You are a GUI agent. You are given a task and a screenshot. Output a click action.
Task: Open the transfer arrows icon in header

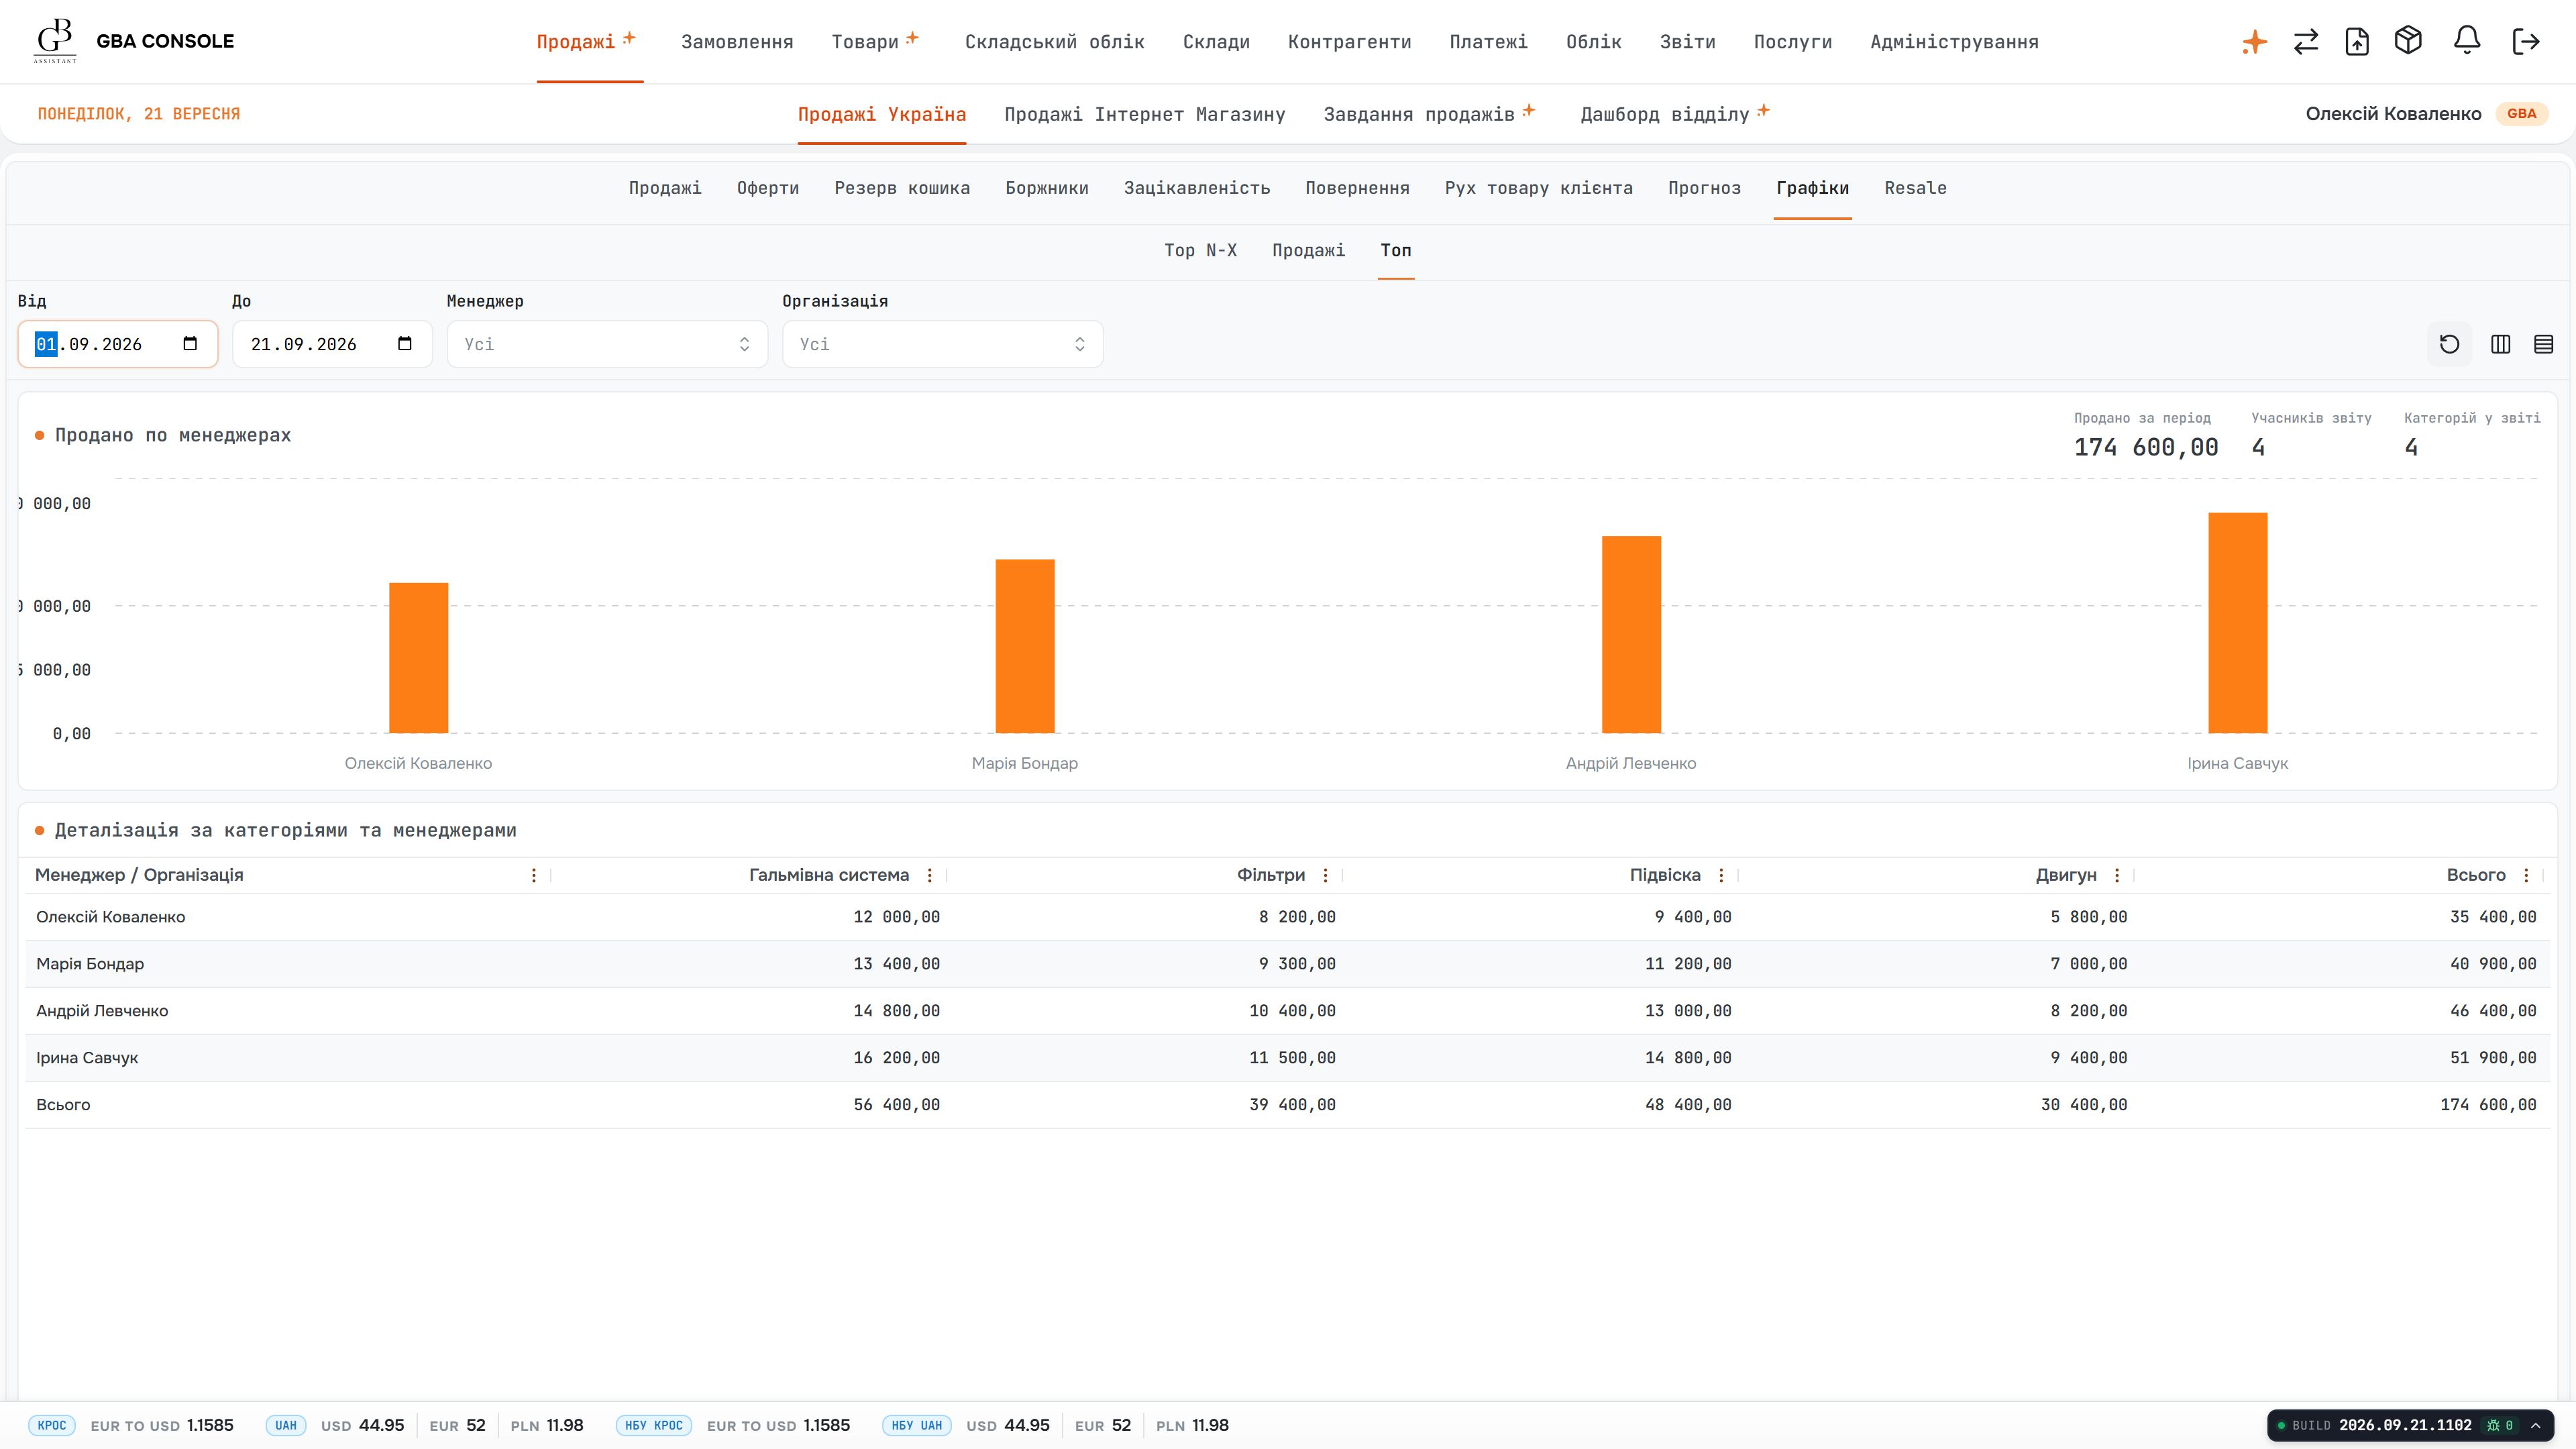pos(2306,42)
